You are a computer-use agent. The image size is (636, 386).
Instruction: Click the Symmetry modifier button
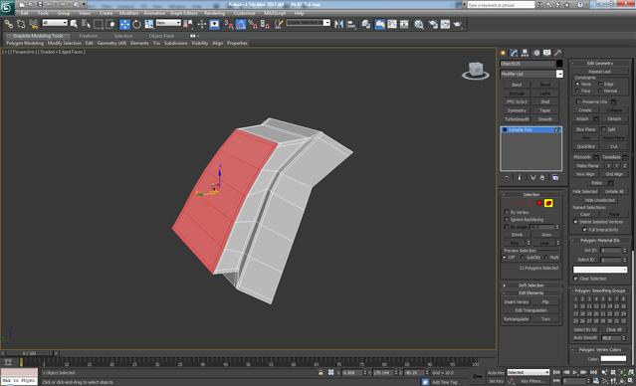tap(517, 110)
